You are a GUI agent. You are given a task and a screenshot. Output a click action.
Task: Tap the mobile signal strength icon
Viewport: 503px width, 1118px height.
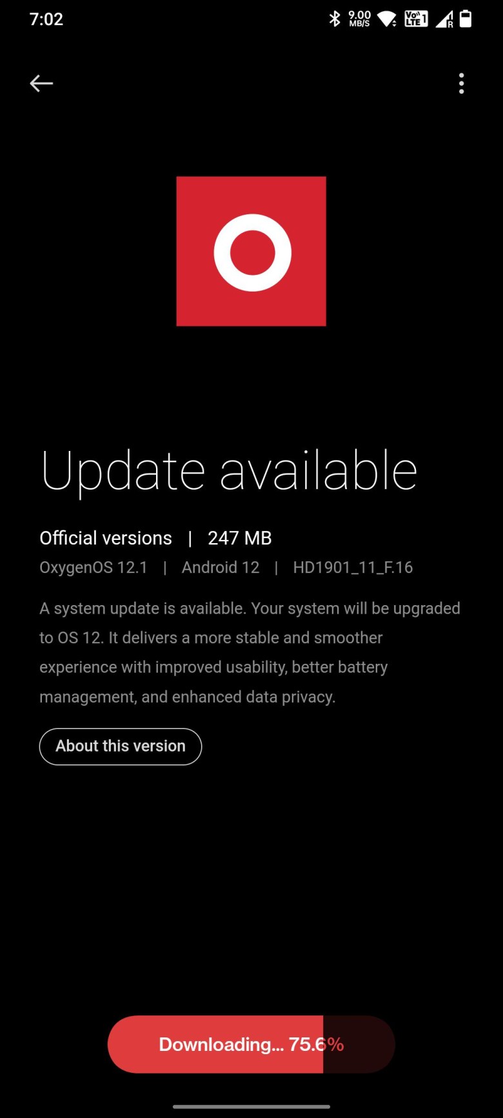[x=444, y=20]
